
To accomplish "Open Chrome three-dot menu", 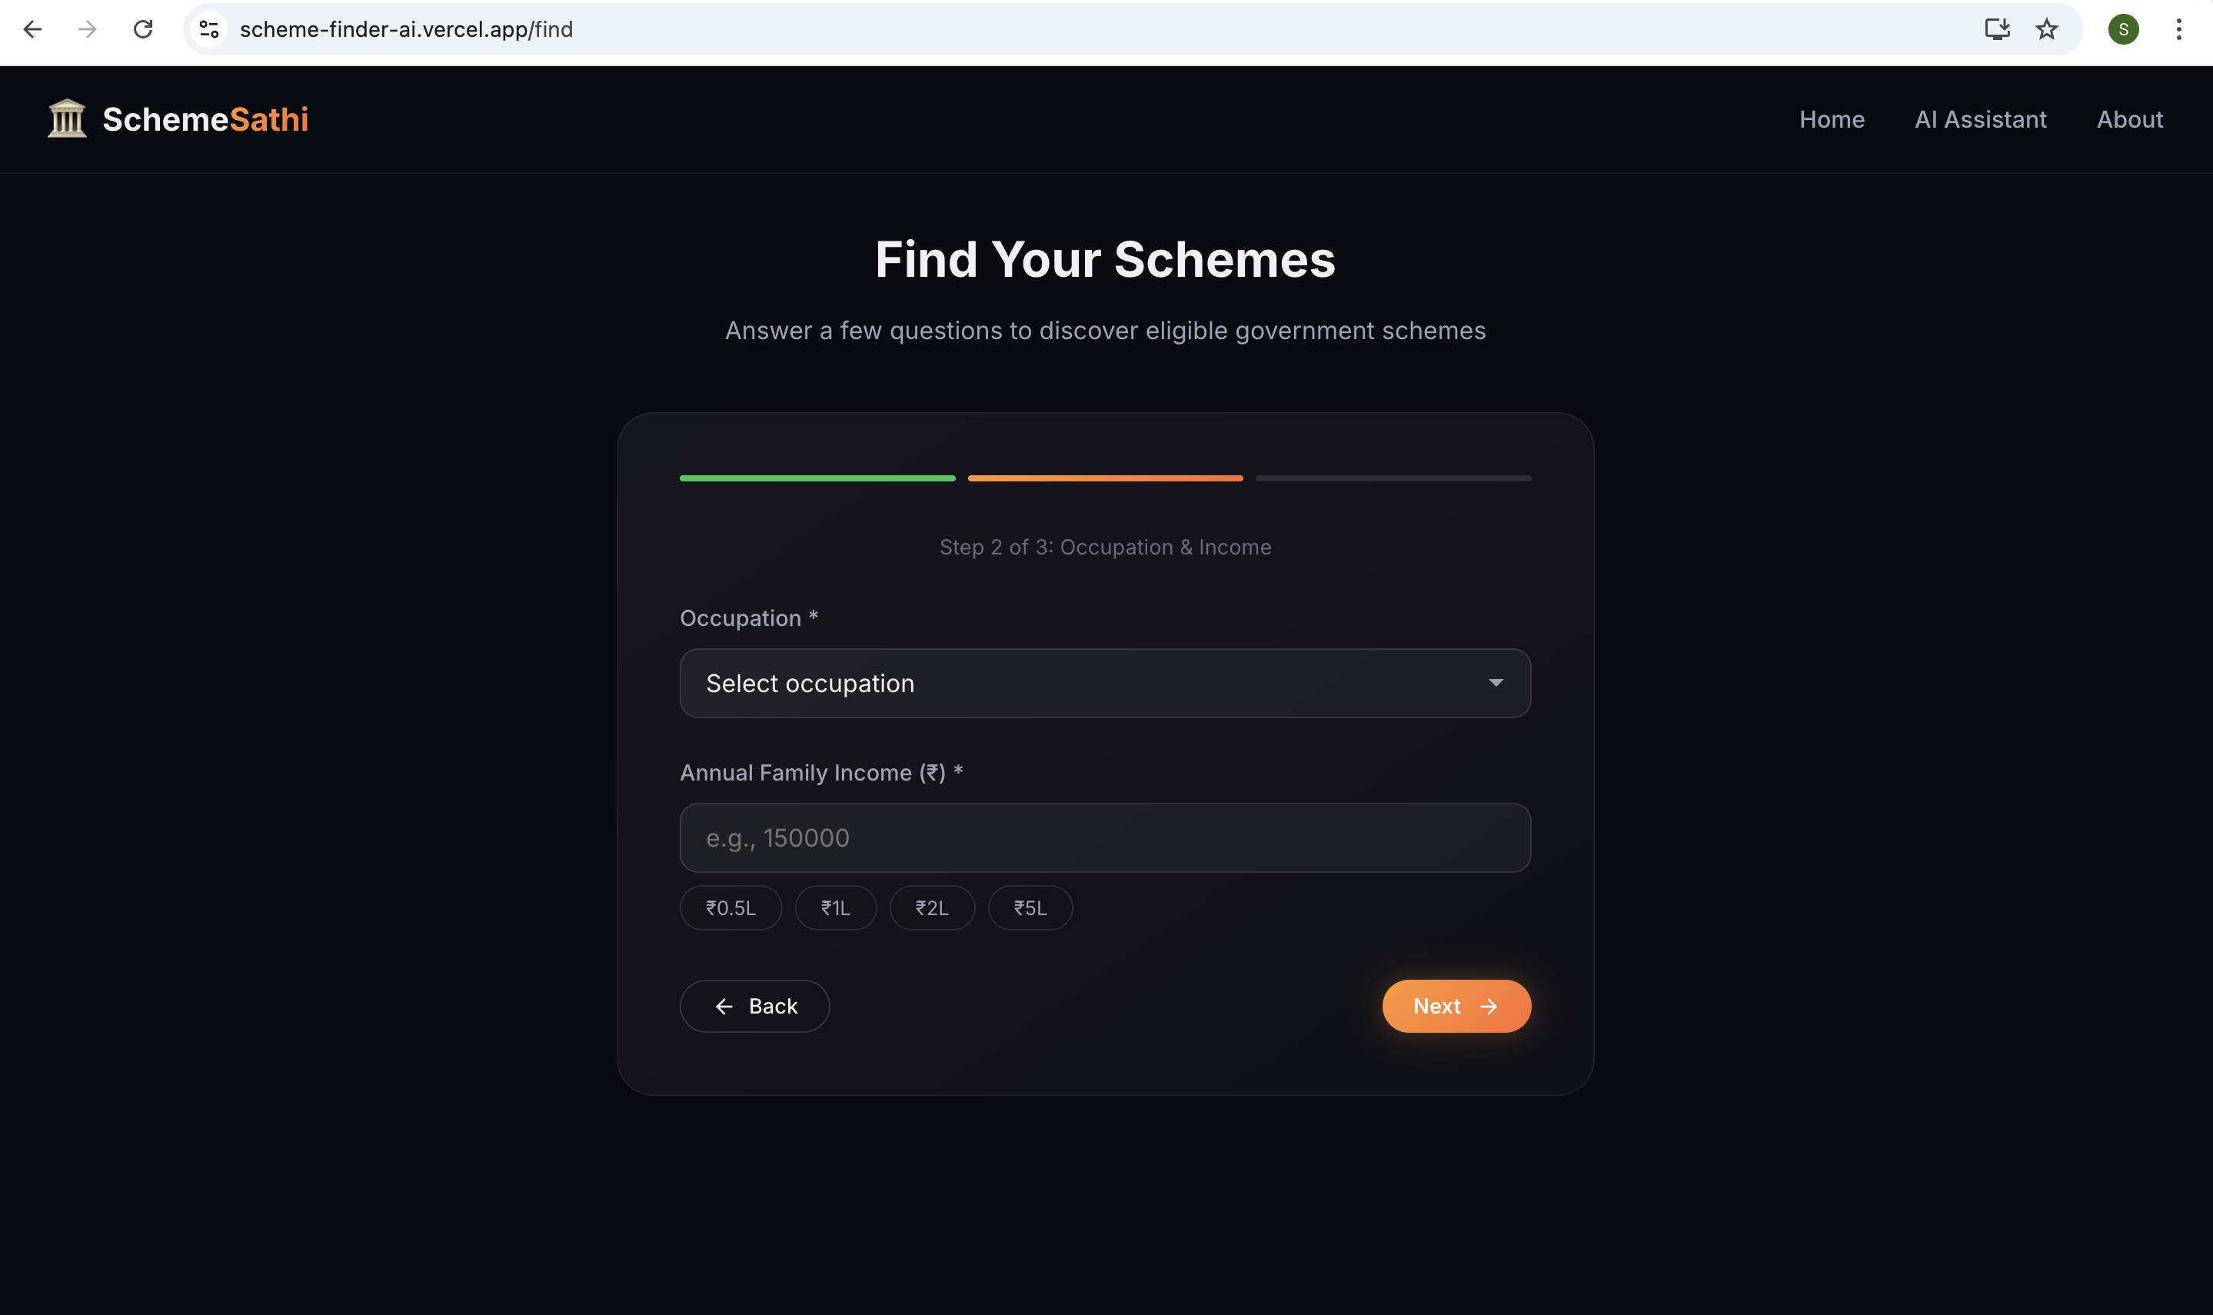I will click(2178, 29).
